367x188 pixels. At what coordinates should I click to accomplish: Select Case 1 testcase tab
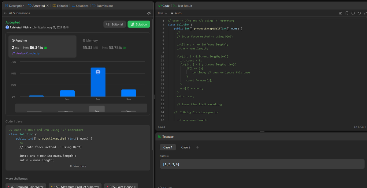click(168, 147)
